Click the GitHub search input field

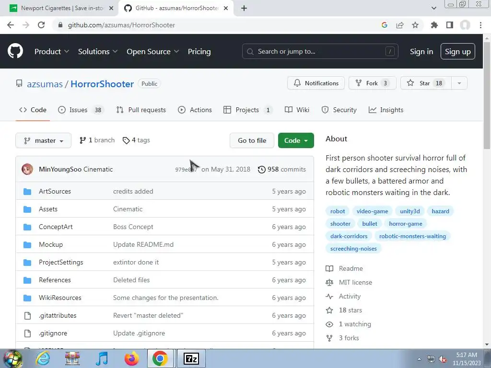click(320, 51)
